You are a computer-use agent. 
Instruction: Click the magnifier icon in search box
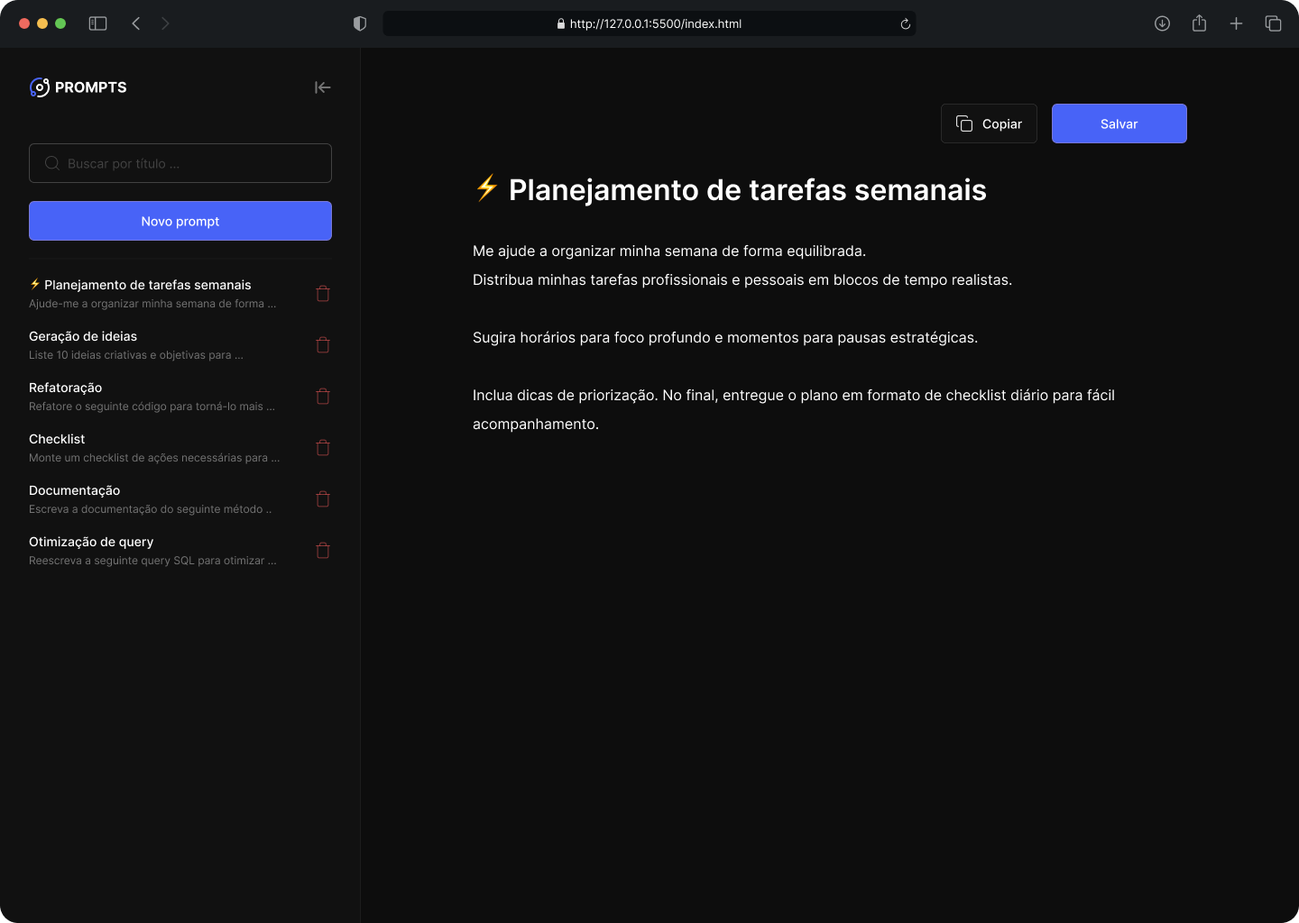pos(52,163)
